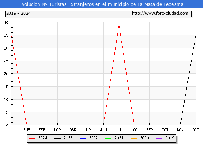Click the OCT month axis label
Image resolution: width=203 pixels, height=147 pixels.
click(165, 130)
